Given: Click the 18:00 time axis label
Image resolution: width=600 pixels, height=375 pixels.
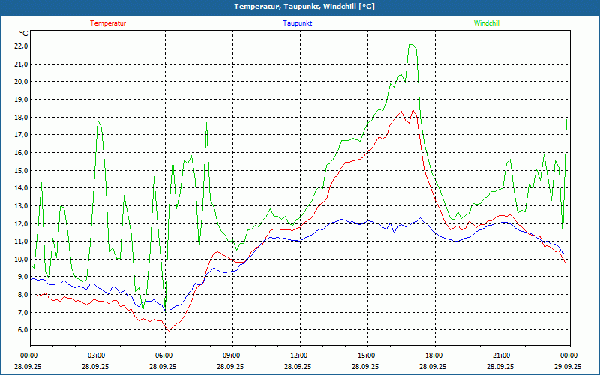Looking at the screenshot, I should click(434, 355).
